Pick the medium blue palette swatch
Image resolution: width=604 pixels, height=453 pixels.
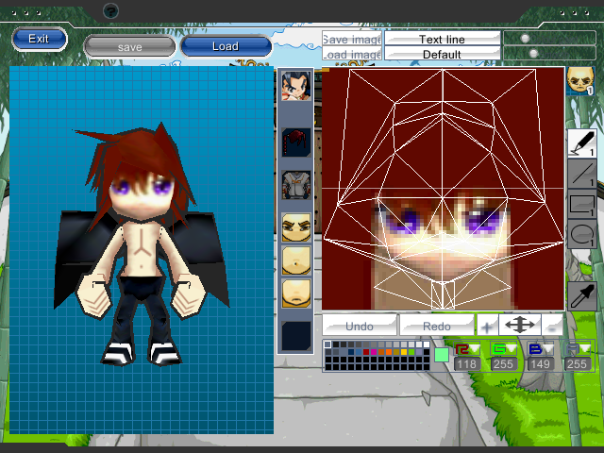(359, 352)
